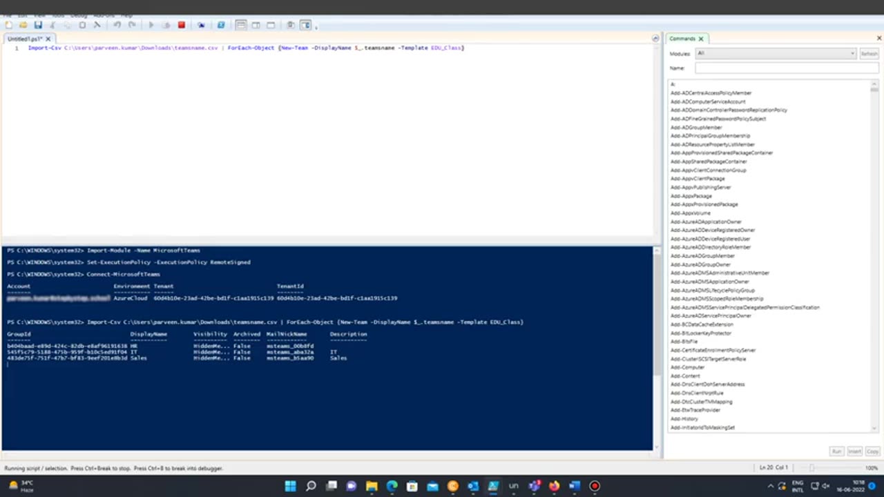Open Windows Start menu
Image resolution: width=884 pixels, height=497 pixels.
[x=291, y=486]
